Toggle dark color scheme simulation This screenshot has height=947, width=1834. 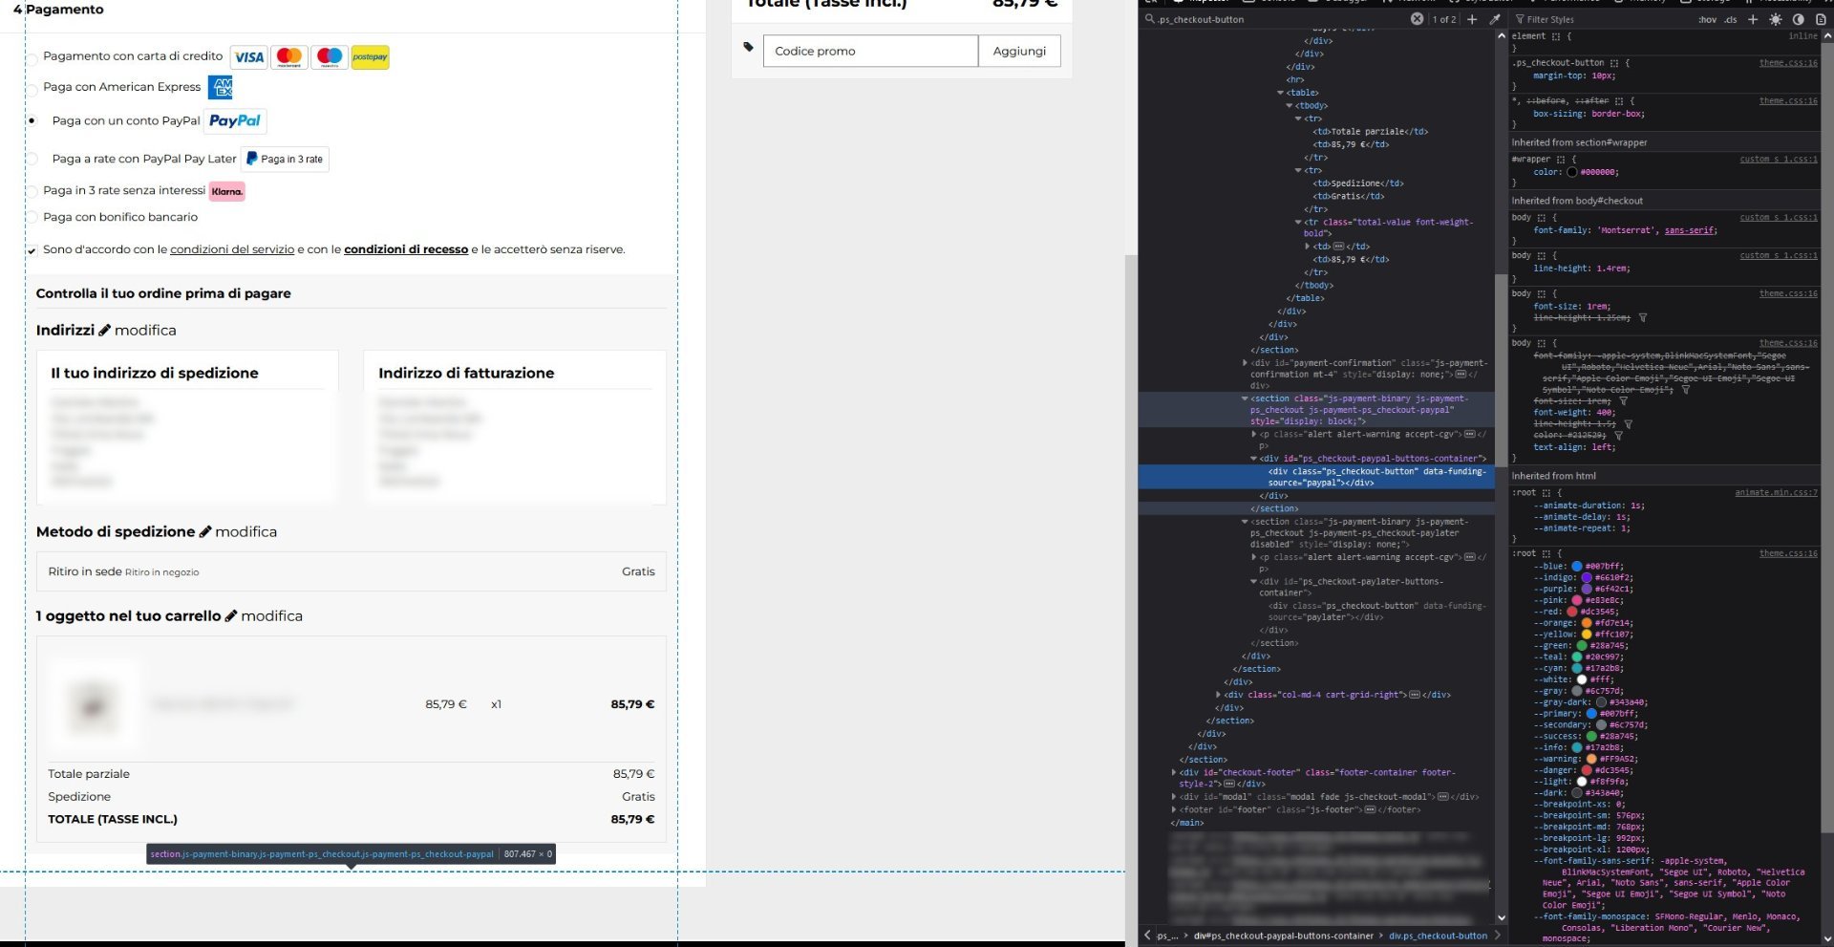pyautogui.click(x=1798, y=19)
